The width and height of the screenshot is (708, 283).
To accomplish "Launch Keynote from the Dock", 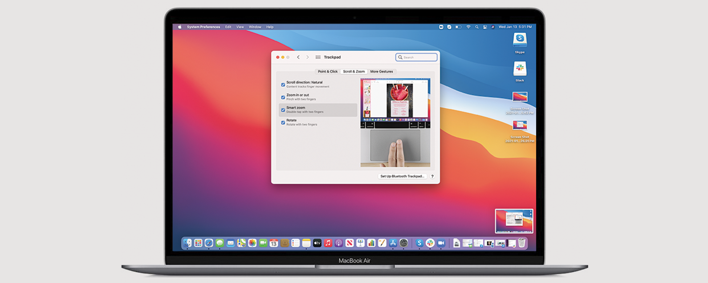I will (x=360, y=243).
